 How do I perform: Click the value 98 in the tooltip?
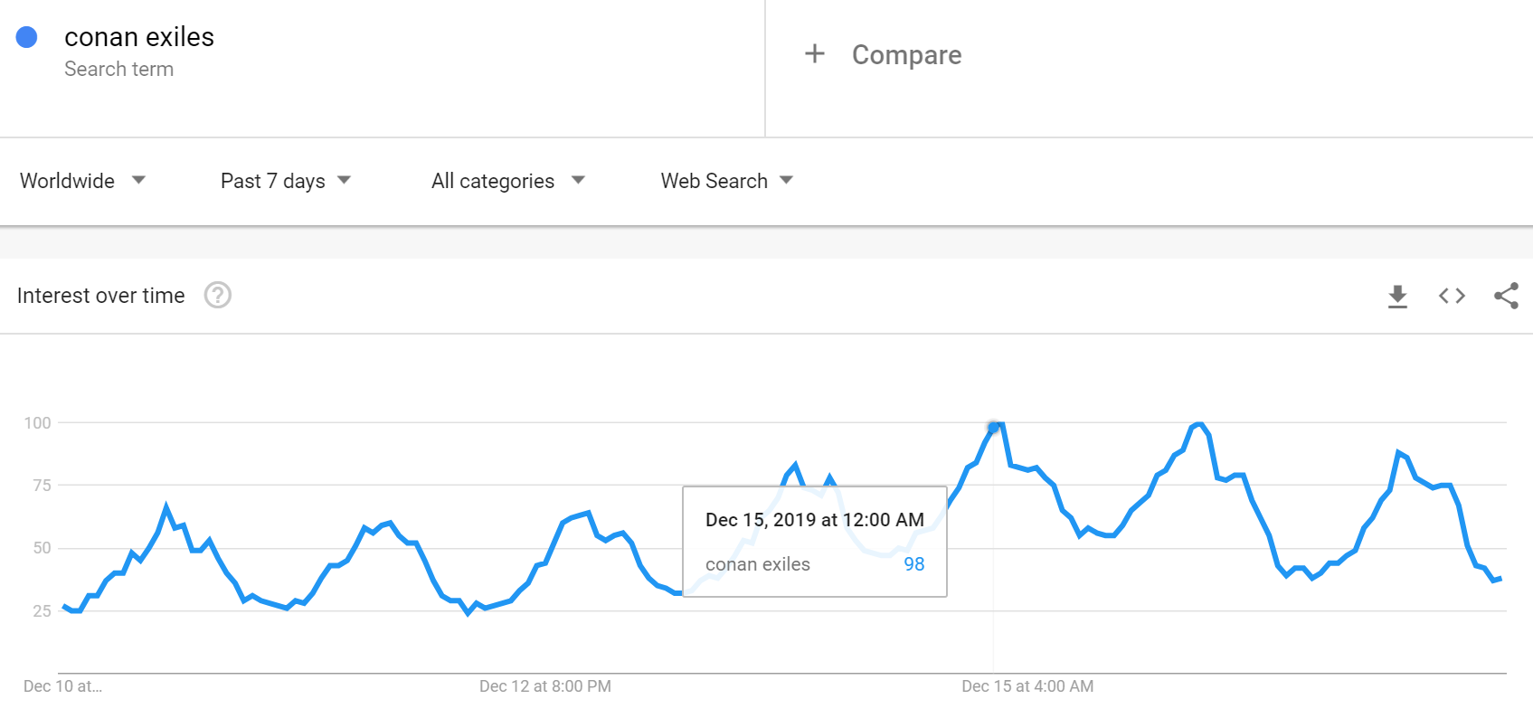point(913,564)
